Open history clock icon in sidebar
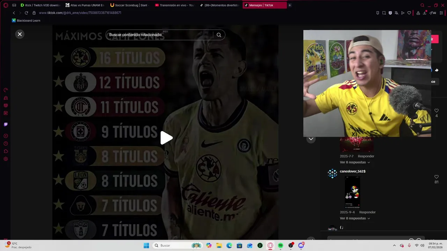Viewport: 447px width, 251px height. [6, 144]
